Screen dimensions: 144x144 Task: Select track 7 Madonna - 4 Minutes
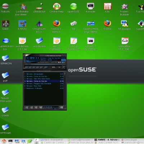click(44, 89)
